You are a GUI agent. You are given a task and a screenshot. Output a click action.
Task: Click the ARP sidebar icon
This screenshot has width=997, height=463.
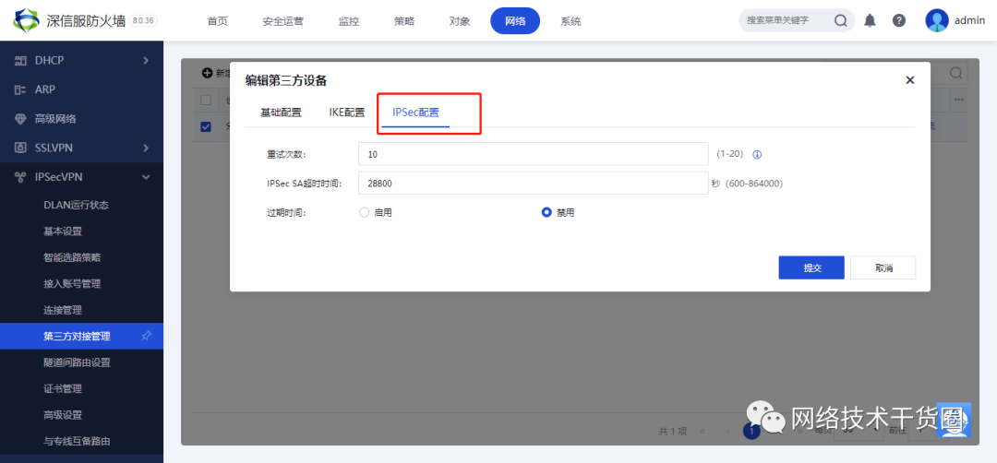20,89
